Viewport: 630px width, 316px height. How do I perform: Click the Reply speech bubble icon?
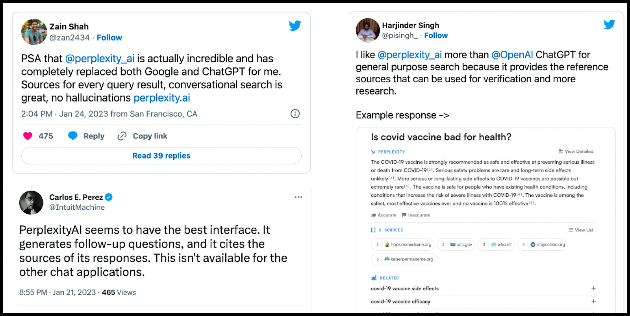click(73, 136)
